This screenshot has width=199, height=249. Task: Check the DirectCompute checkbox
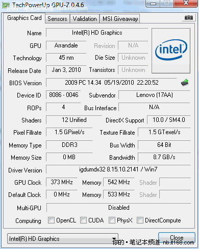point(140,220)
